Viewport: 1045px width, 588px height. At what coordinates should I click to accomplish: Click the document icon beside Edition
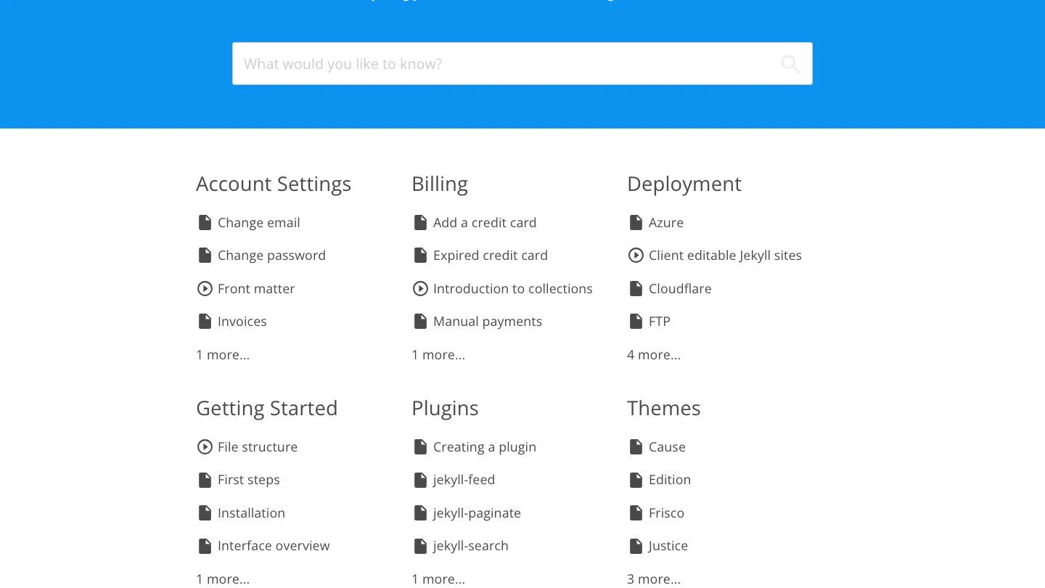click(x=636, y=480)
